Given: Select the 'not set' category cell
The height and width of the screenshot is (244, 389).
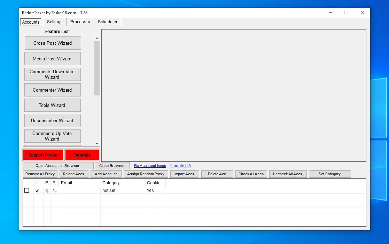Looking at the screenshot, I should point(123,190).
